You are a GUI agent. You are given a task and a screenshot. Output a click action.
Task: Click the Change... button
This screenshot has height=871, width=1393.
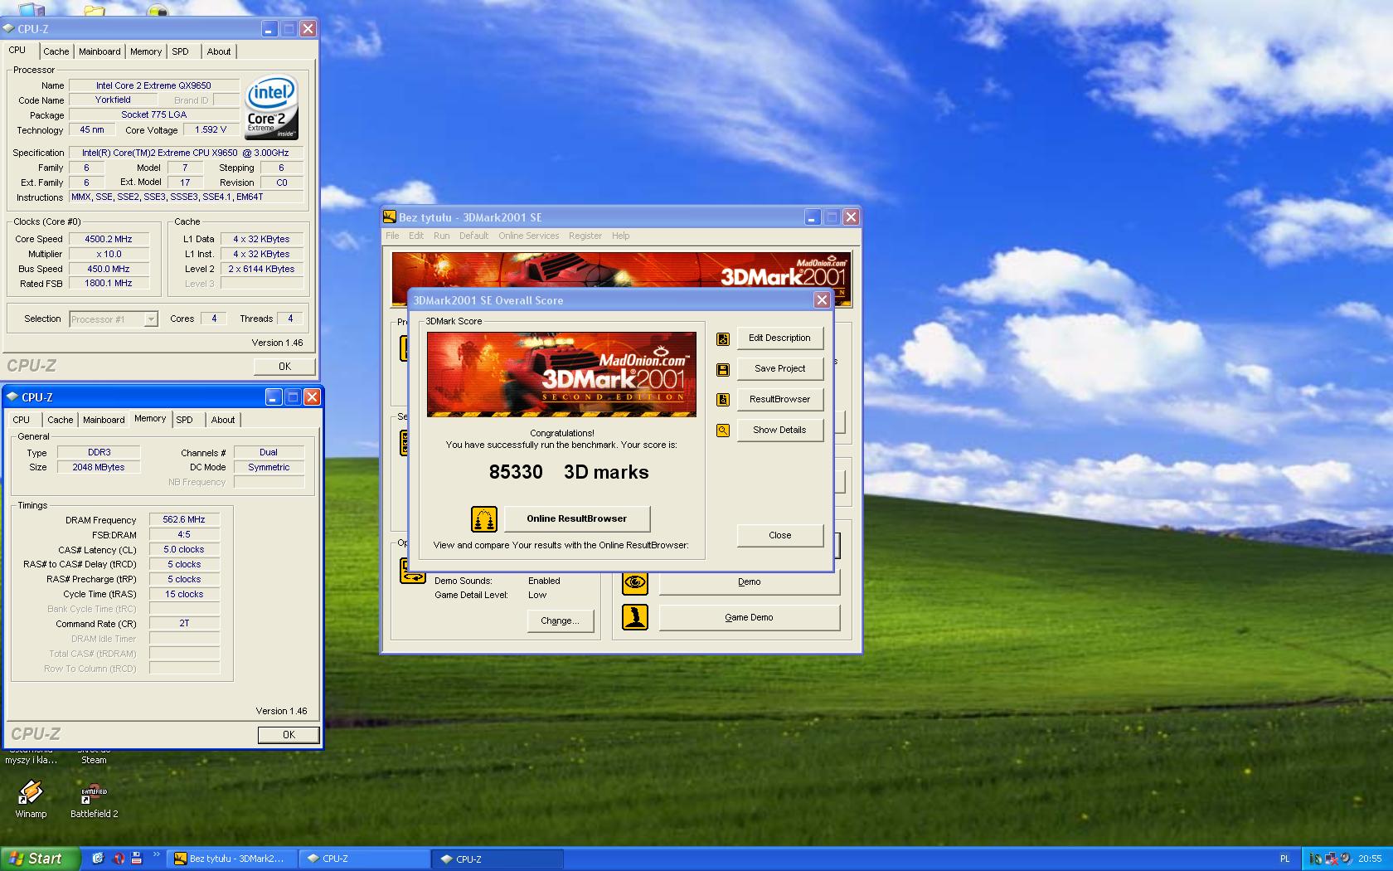point(561,621)
